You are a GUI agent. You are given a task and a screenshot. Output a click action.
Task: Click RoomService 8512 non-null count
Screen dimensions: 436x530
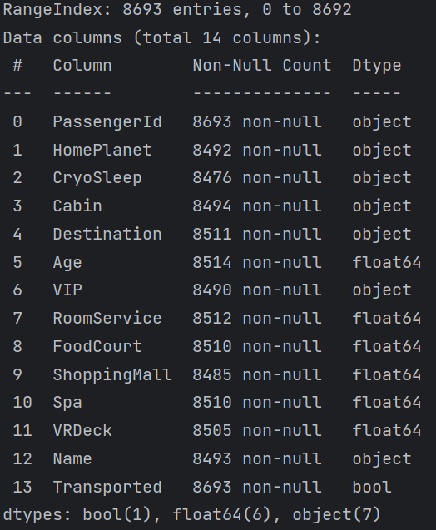[257, 319]
